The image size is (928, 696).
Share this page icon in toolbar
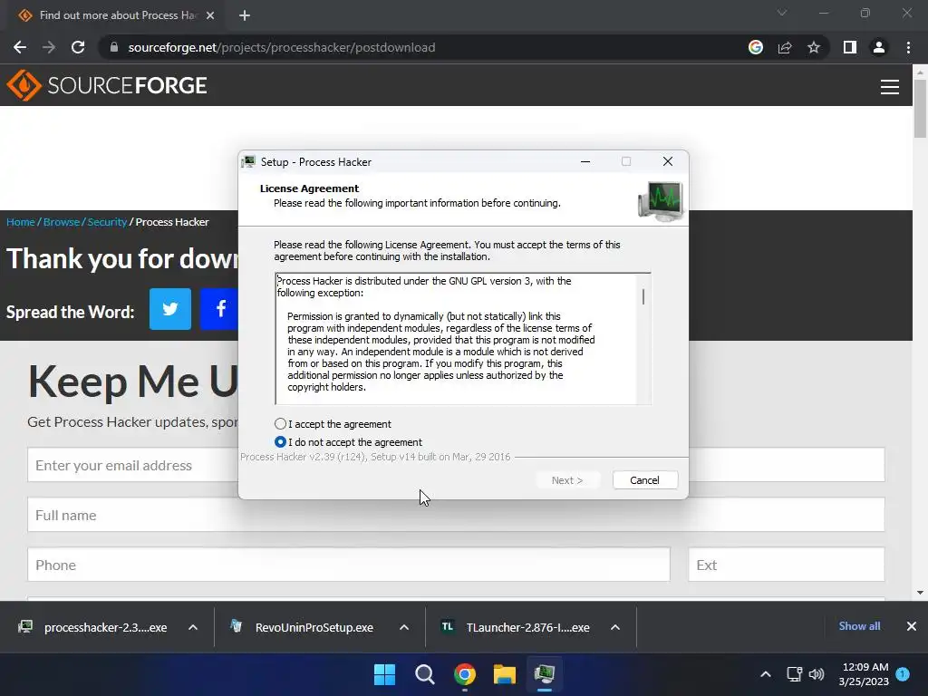(785, 47)
